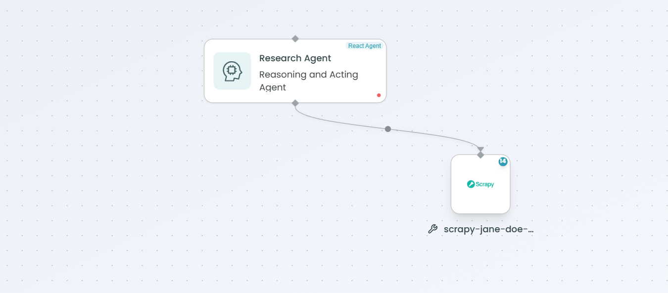Click the 14 count badge on Scrapy node
Viewport: 668px width, 293px height.
(503, 162)
